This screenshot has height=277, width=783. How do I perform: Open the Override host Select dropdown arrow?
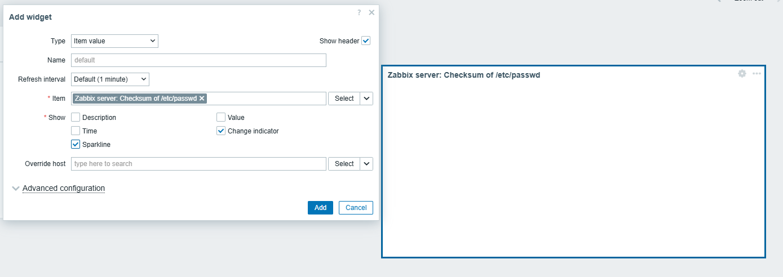coord(366,164)
